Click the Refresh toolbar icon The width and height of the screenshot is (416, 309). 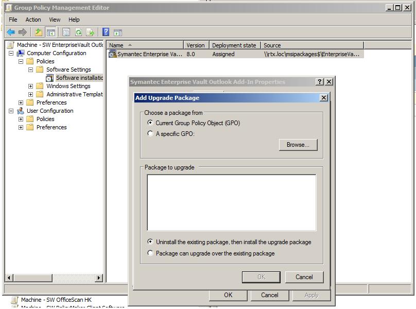[78, 32]
